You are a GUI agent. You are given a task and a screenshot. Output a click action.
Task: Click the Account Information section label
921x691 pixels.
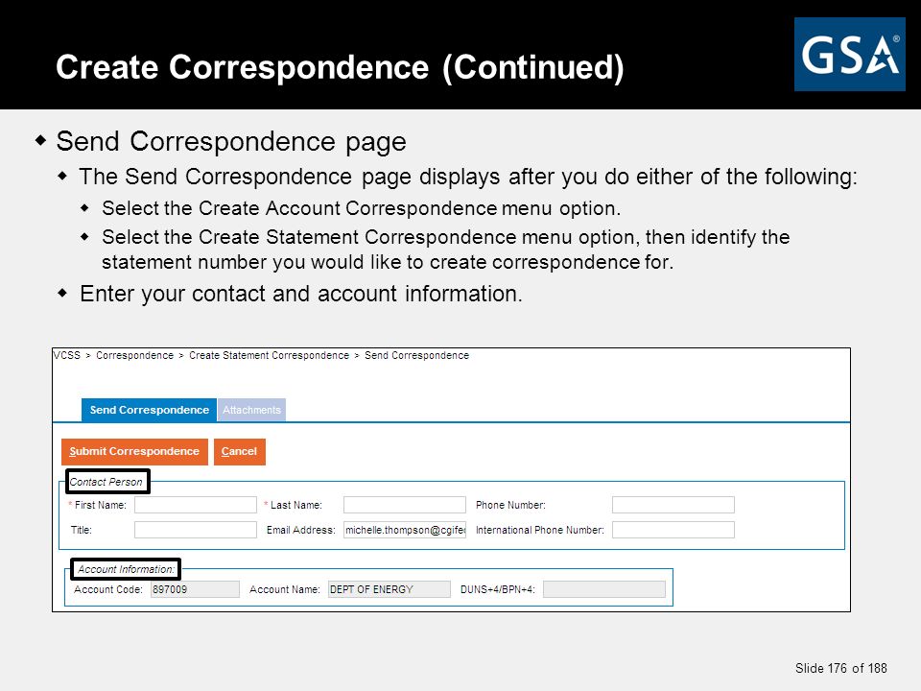pyautogui.click(x=127, y=569)
